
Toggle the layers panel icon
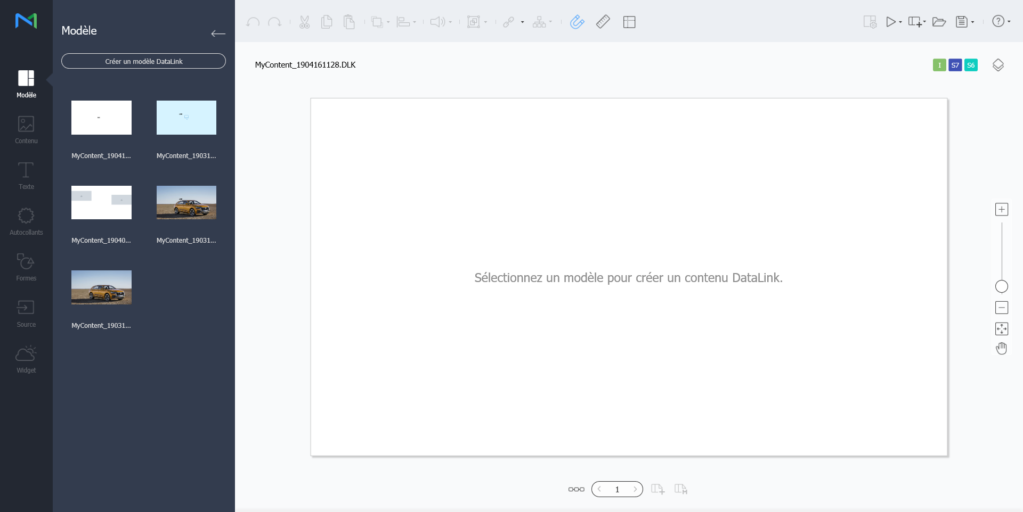(x=998, y=65)
